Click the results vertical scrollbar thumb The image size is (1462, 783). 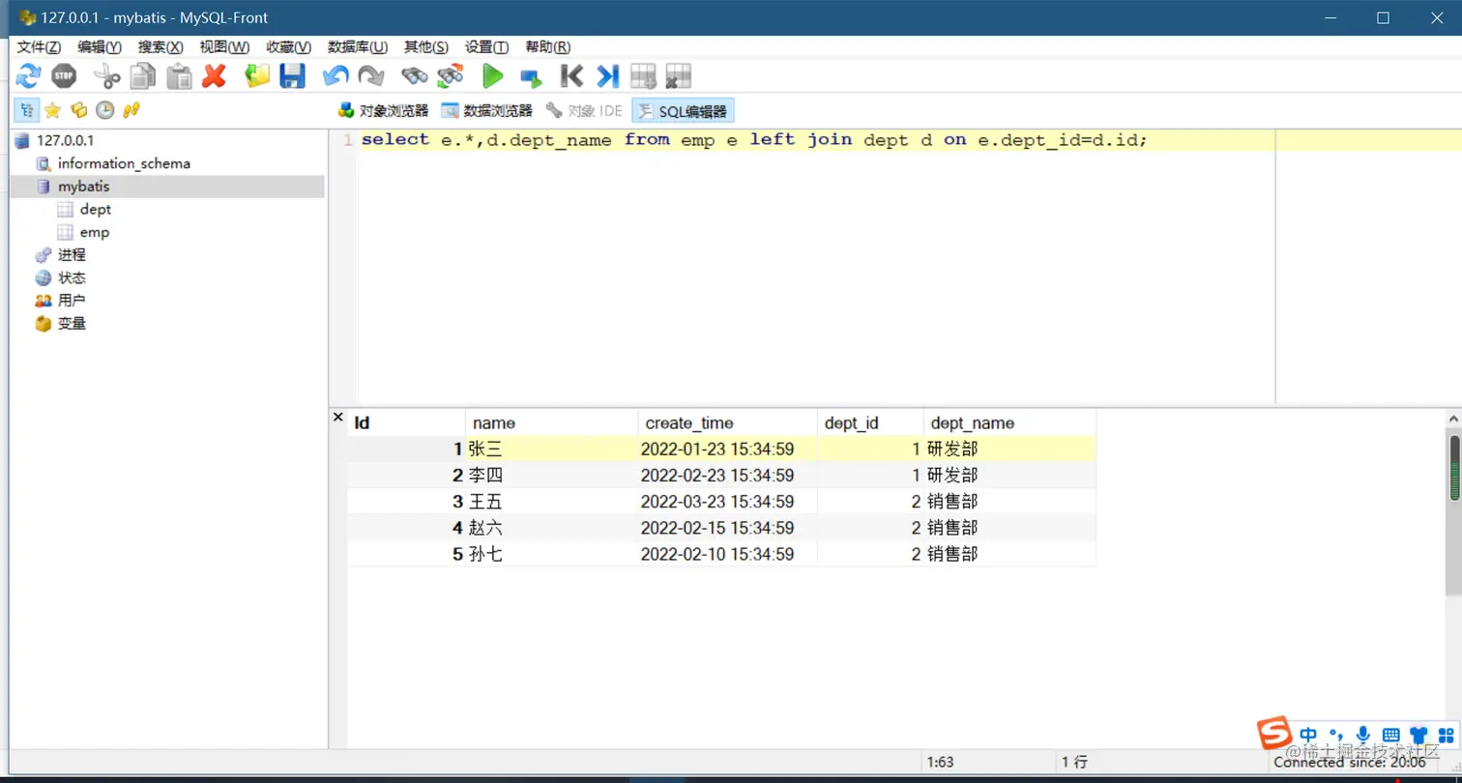point(1454,468)
